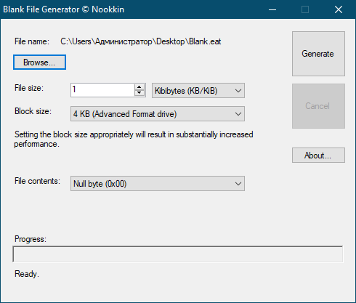This screenshot has width=356, height=303.
Task: Decrease file size with down arrow
Action: point(139,93)
